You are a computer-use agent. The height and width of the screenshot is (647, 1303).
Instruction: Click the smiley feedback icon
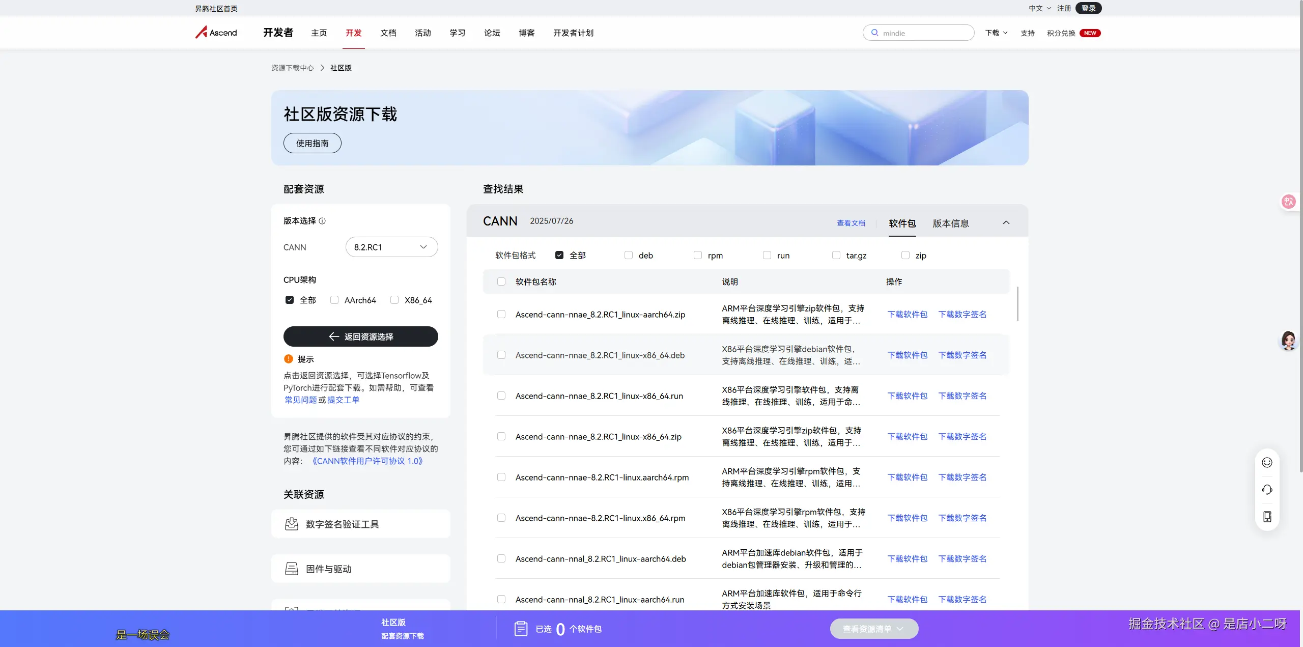(1267, 462)
